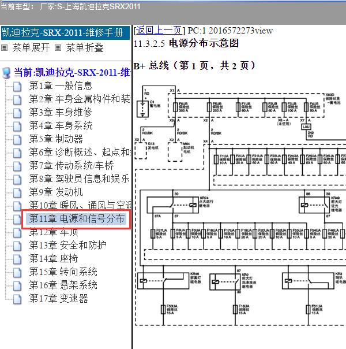The height and width of the screenshot is (349, 346).
Task: Click the B+ 总线 page heading
Action: point(194,66)
